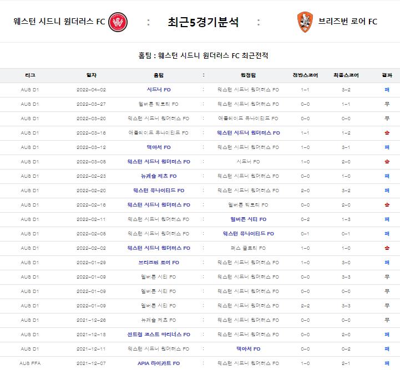Open 맥아서 FC link in 2021-12-11 row

pos(248,349)
